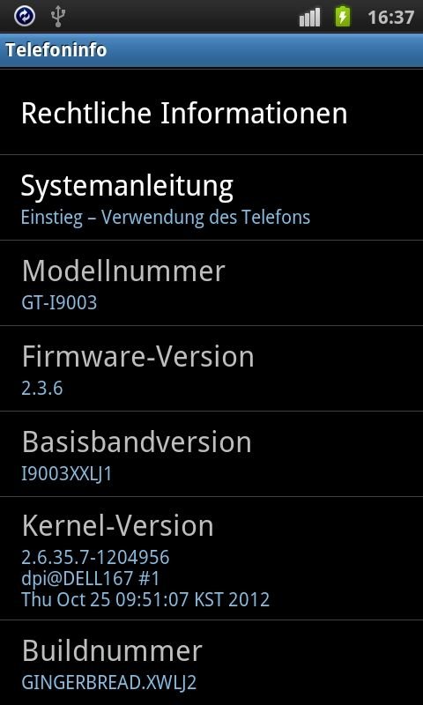Screen dimensions: 423x705
Task: Tap kernel string 2.6.35.7-1204956
Action: point(95,558)
